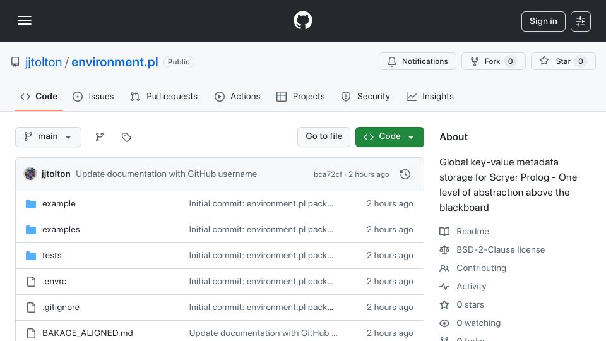Open the .envrc file
The height and width of the screenshot is (341, 606).
pyautogui.click(x=54, y=282)
